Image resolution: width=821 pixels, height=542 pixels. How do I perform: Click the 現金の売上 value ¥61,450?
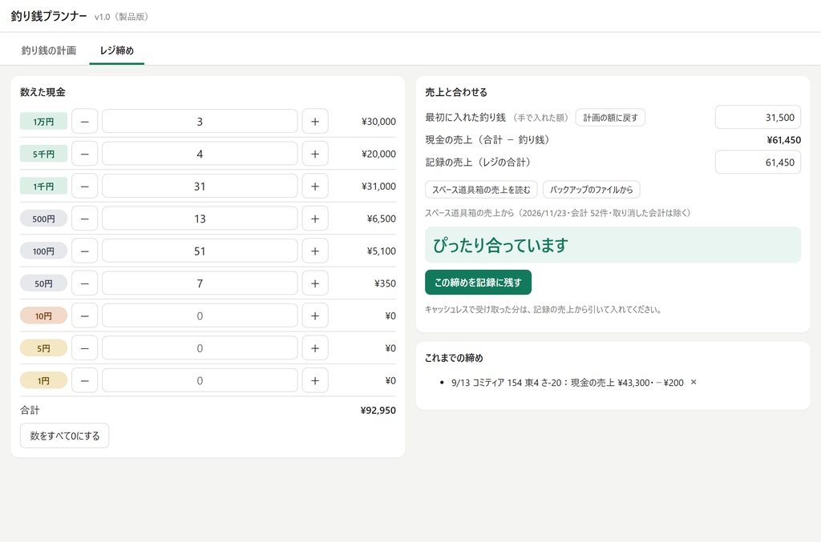coord(783,139)
